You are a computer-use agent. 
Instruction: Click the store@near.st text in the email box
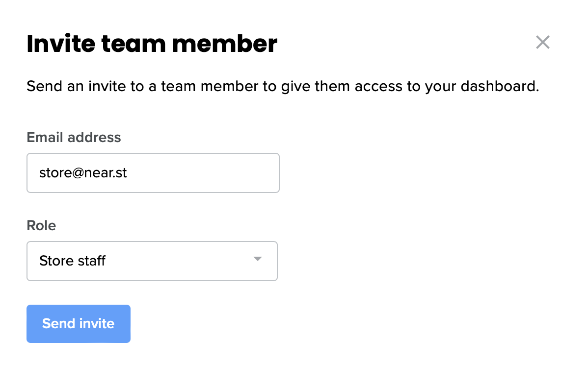pyautogui.click(x=83, y=173)
